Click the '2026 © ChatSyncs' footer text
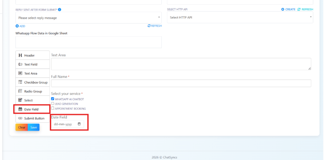 click(164, 157)
